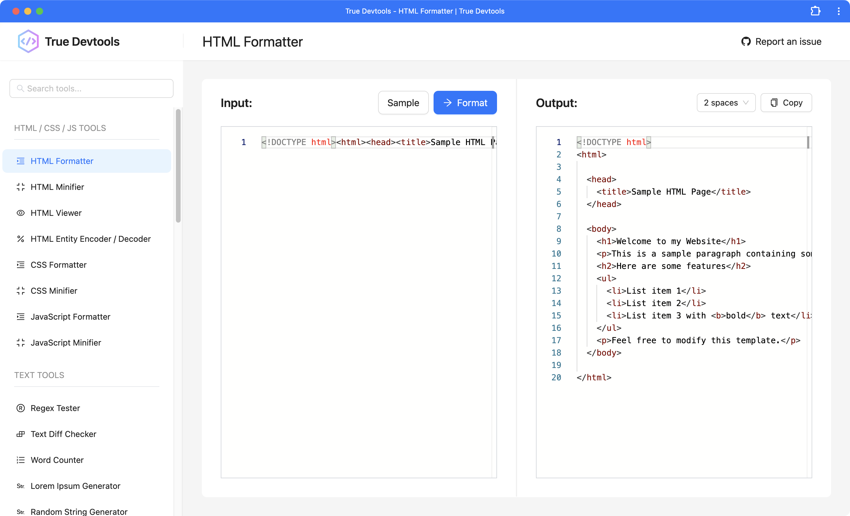Click the output editor scrollbar marker
Image resolution: width=850 pixels, height=516 pixels.
pyautogui.click(x=808, y=142)
